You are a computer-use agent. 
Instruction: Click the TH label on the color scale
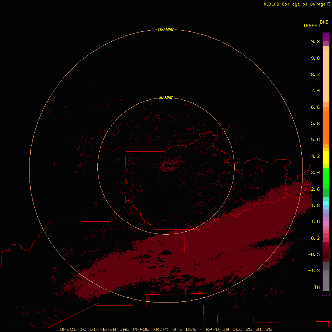click(317, 287)
